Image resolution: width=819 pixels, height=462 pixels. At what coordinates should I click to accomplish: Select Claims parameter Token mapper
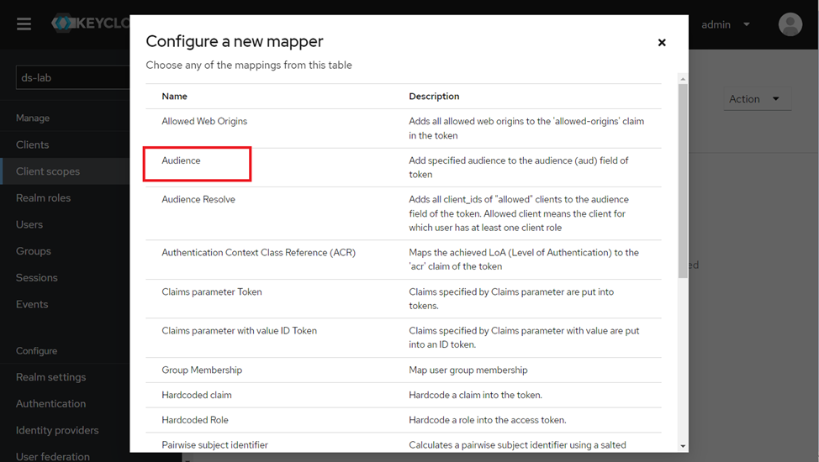pos(212,292)
